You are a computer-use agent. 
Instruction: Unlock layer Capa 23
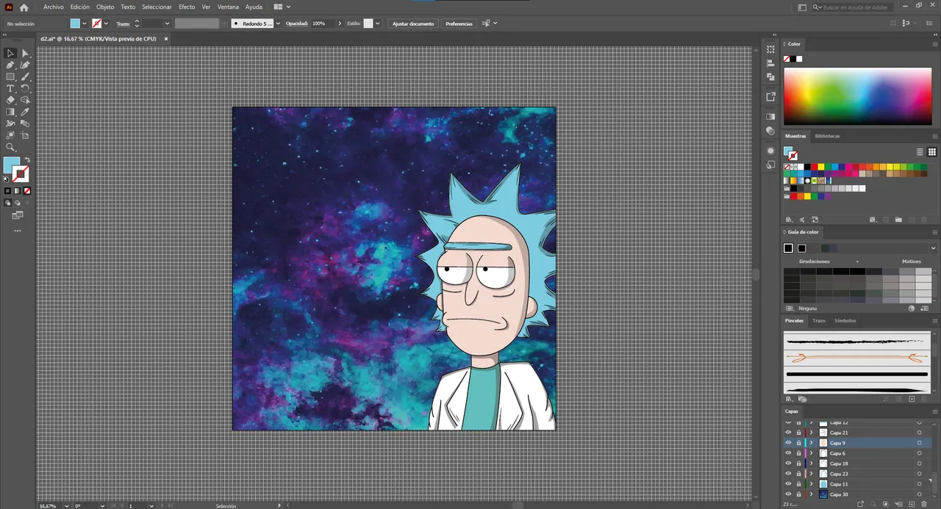(x=798, y=474)
